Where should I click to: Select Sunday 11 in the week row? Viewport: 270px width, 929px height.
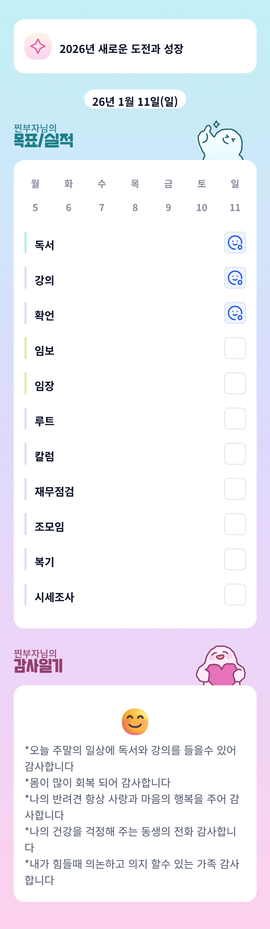(x=235, y=207)
